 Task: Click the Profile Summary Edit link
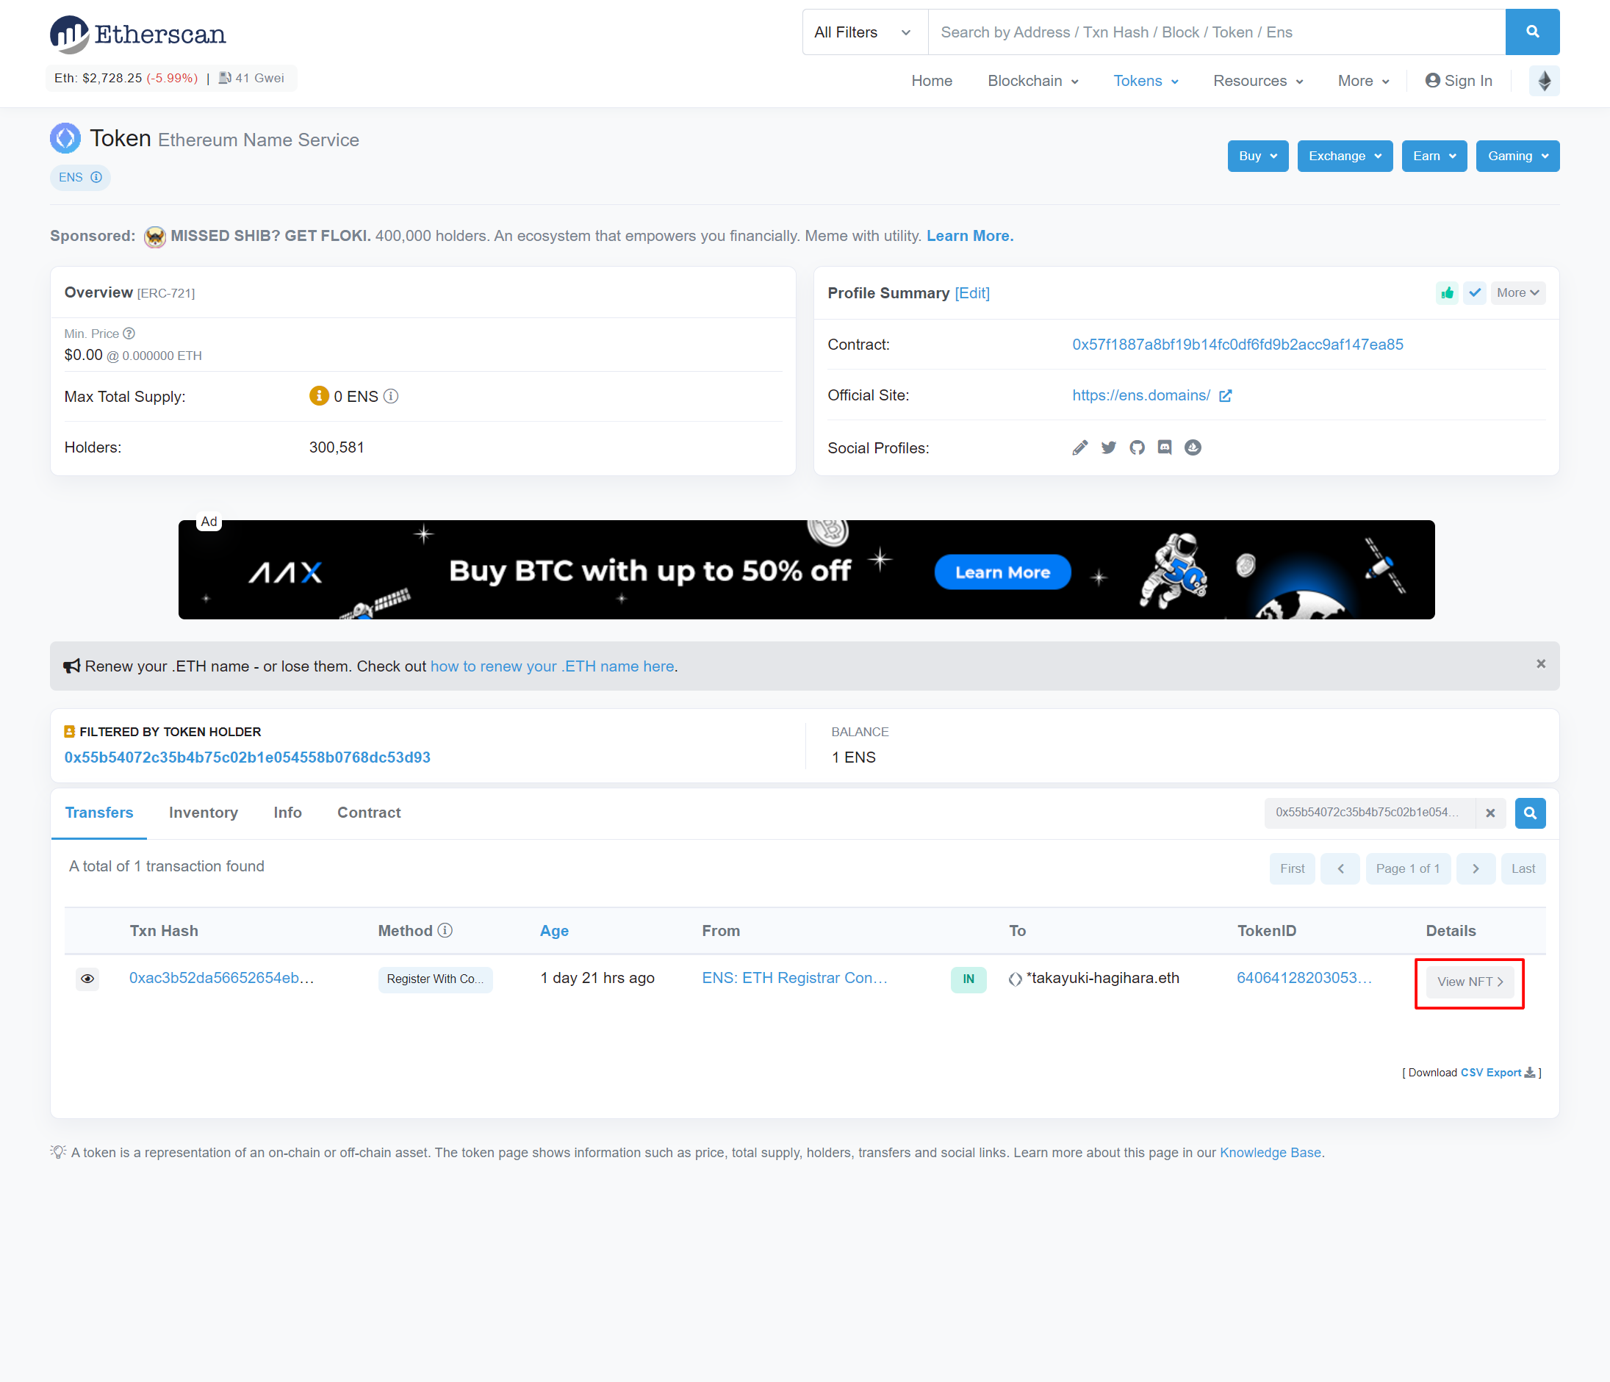click(x=972, y=293)
